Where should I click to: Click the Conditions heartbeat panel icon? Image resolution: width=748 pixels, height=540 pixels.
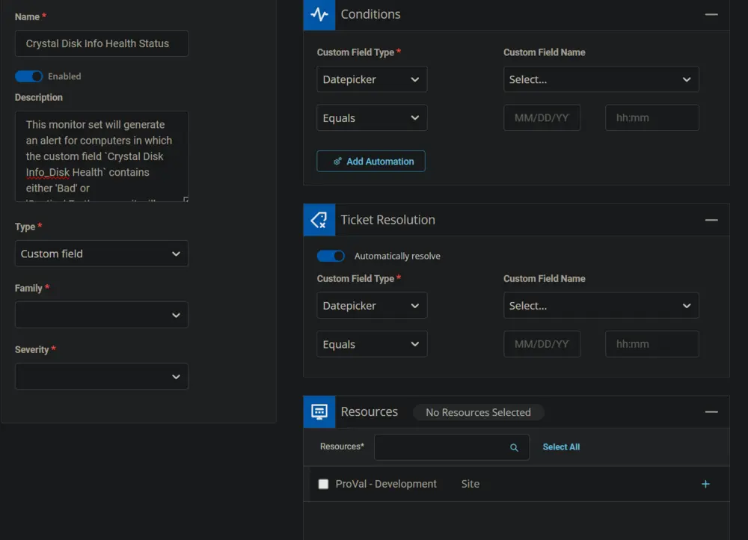(x=319, y=15)
